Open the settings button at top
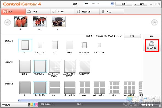 pos(124,4)
